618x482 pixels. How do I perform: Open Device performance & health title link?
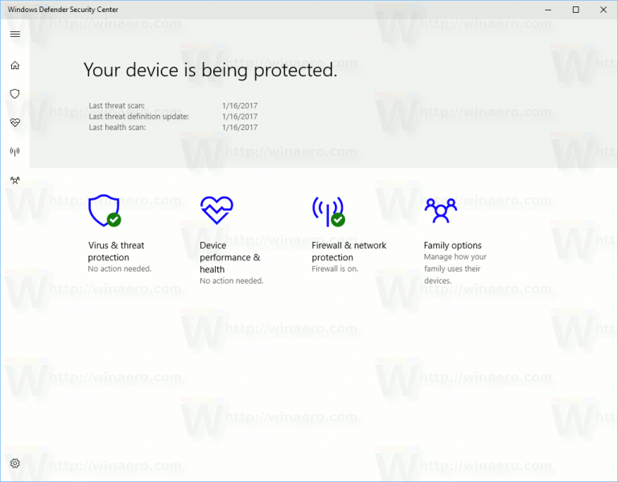click(x=230, y=257)
